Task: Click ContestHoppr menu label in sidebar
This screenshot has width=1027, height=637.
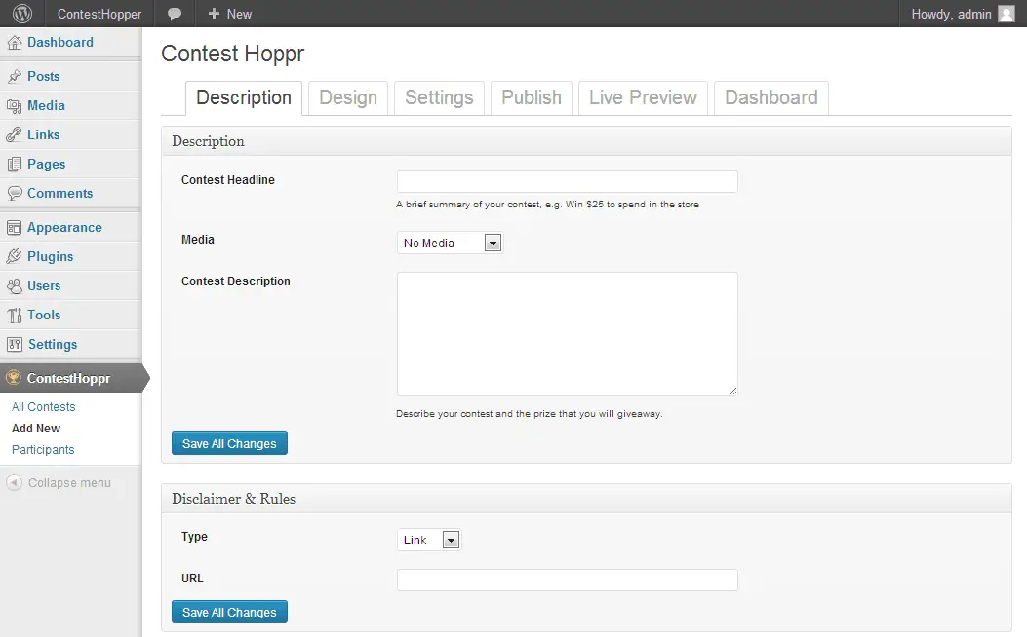Action: [x=69, y=379]
